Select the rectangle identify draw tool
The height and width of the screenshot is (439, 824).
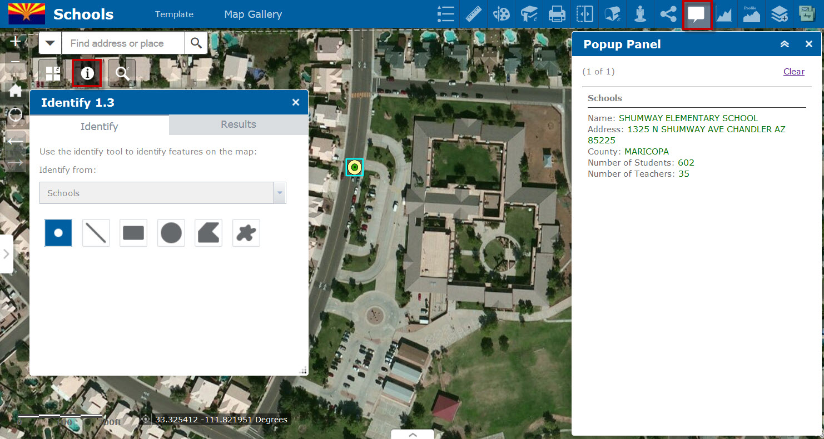click(x=133, y=233)
